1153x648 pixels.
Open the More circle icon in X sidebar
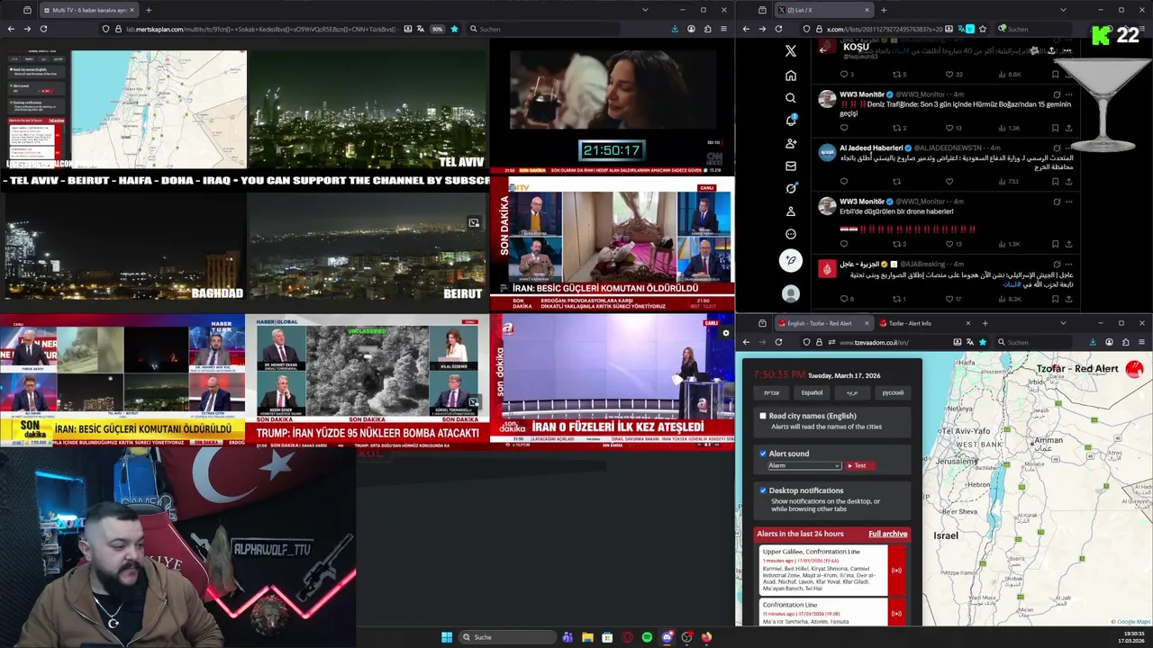coord(791,234)
